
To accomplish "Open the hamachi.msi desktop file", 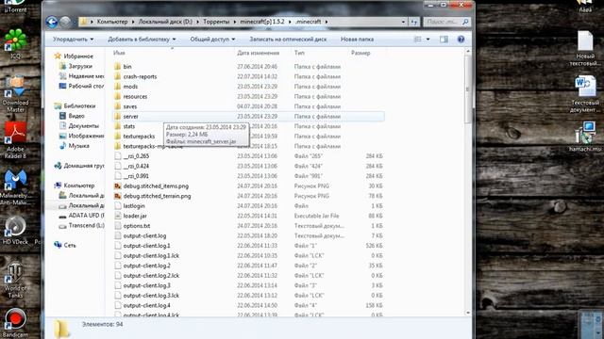I will pos(585,137).
